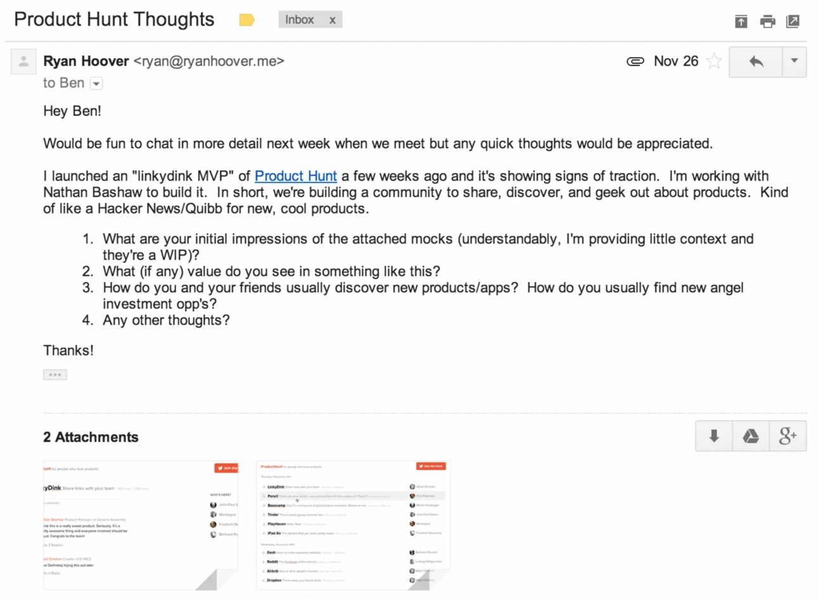Click the Inbox label tag
The height and width of the screenshot is (600, 819).
coord(299,20)
